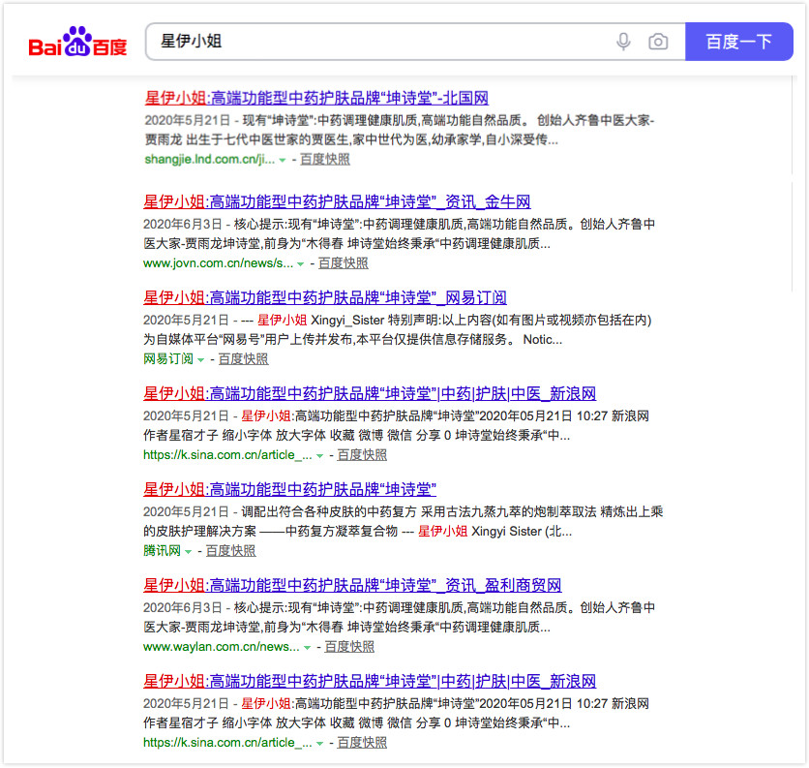Click the snippet starting 调配出符合各种皮肤的中药复方

(403, 522)
